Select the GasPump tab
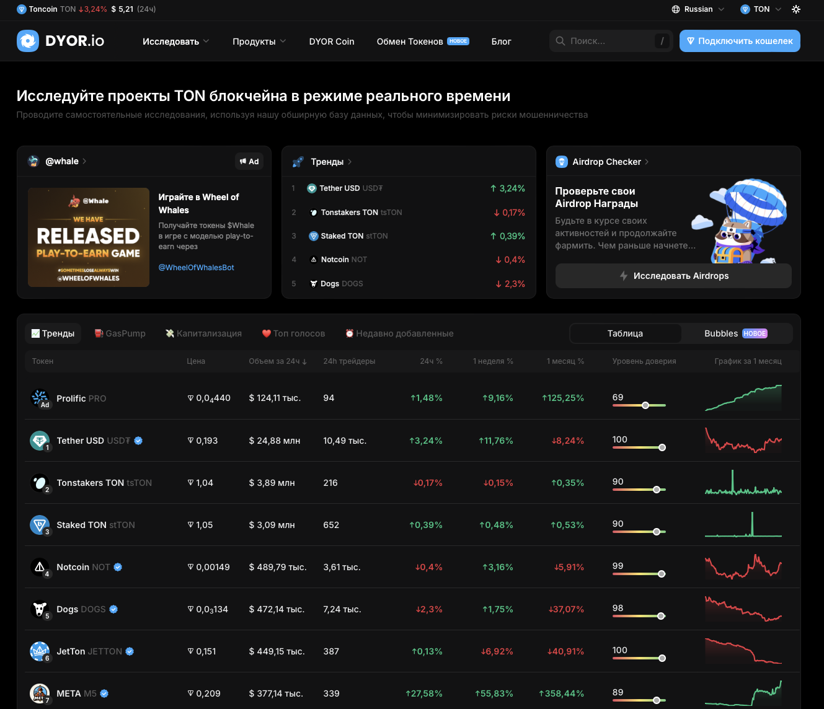824x709 pixels. point(120,333)
